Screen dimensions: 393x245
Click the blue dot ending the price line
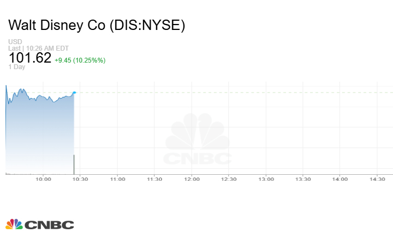74,93
